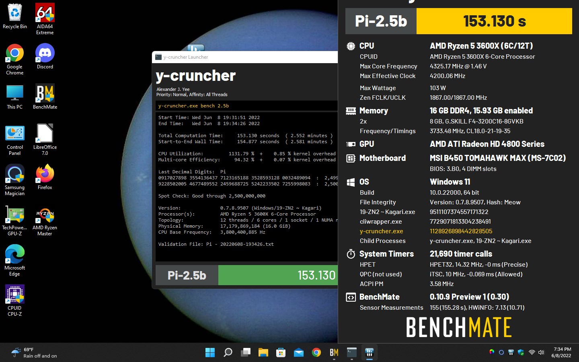Click the Motherboard section header
Viewport: 579px width, 362px height.
pyautogui.click(x=382, y=158)
